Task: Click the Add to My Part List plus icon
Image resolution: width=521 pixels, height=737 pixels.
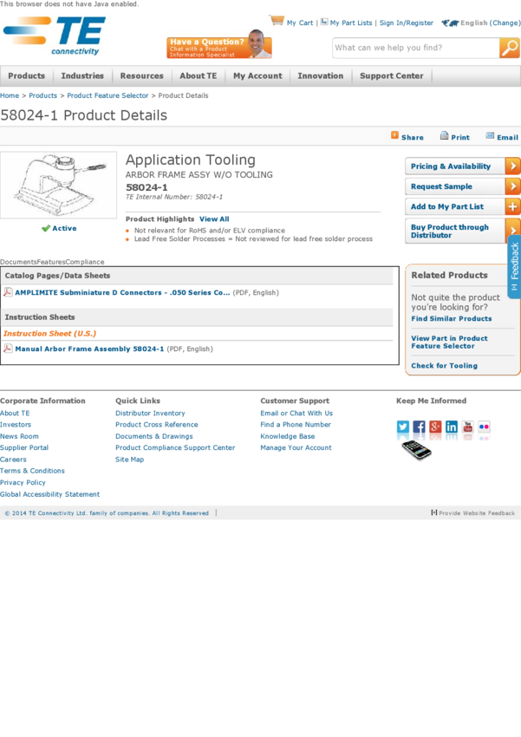Action: click(512, 206)
